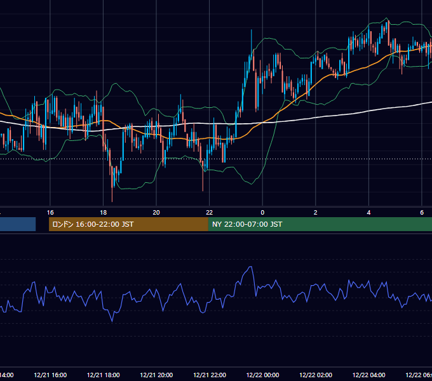Image resolution: width=432 pixels, height=381 pixels.
Task: Click hour label 16 under price chart
Action: (50, 213)
